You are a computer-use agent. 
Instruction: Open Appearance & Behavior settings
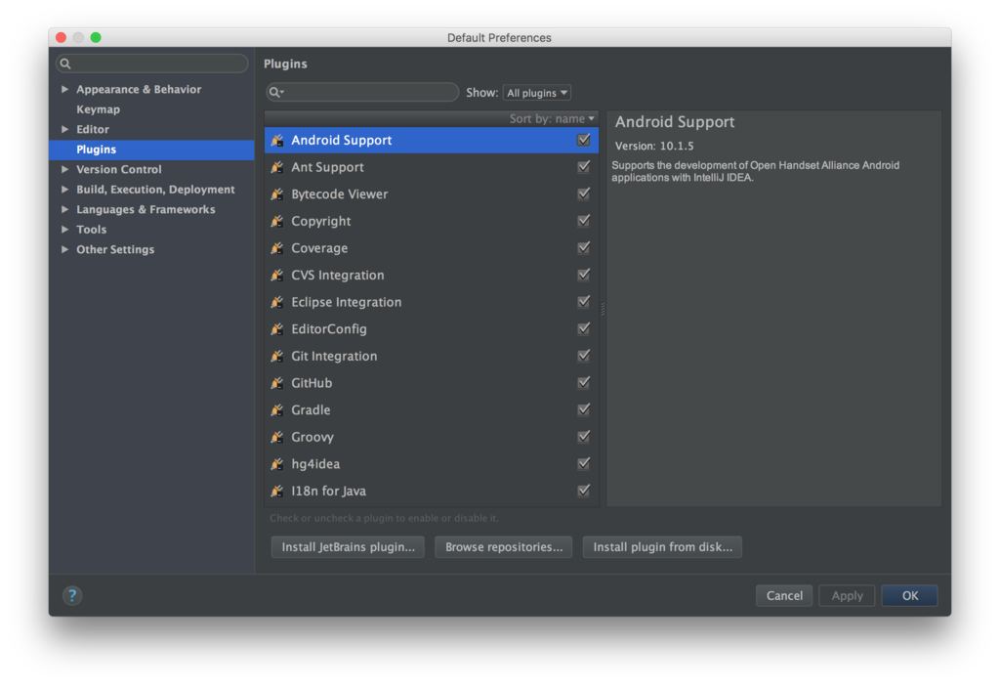tap(139, 89)
